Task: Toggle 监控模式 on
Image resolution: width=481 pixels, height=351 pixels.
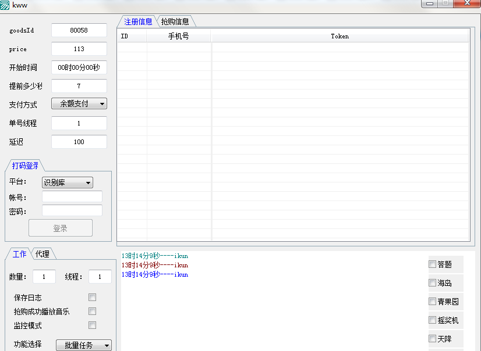Action: (91, 325)
